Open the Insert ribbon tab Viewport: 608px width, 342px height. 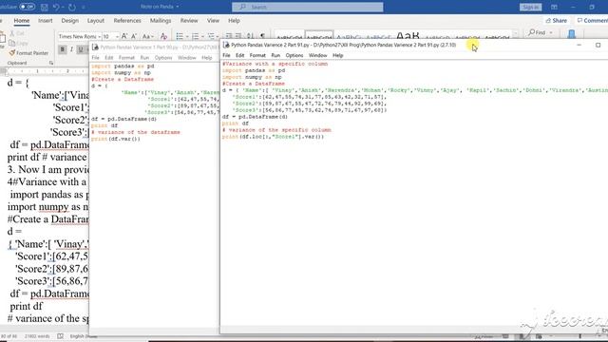pos(46,21)
